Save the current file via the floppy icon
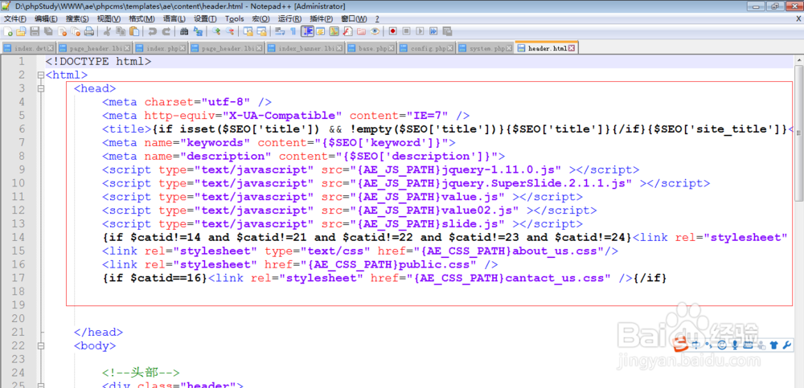This screenshot has width=804, height=388. point(35,31)
